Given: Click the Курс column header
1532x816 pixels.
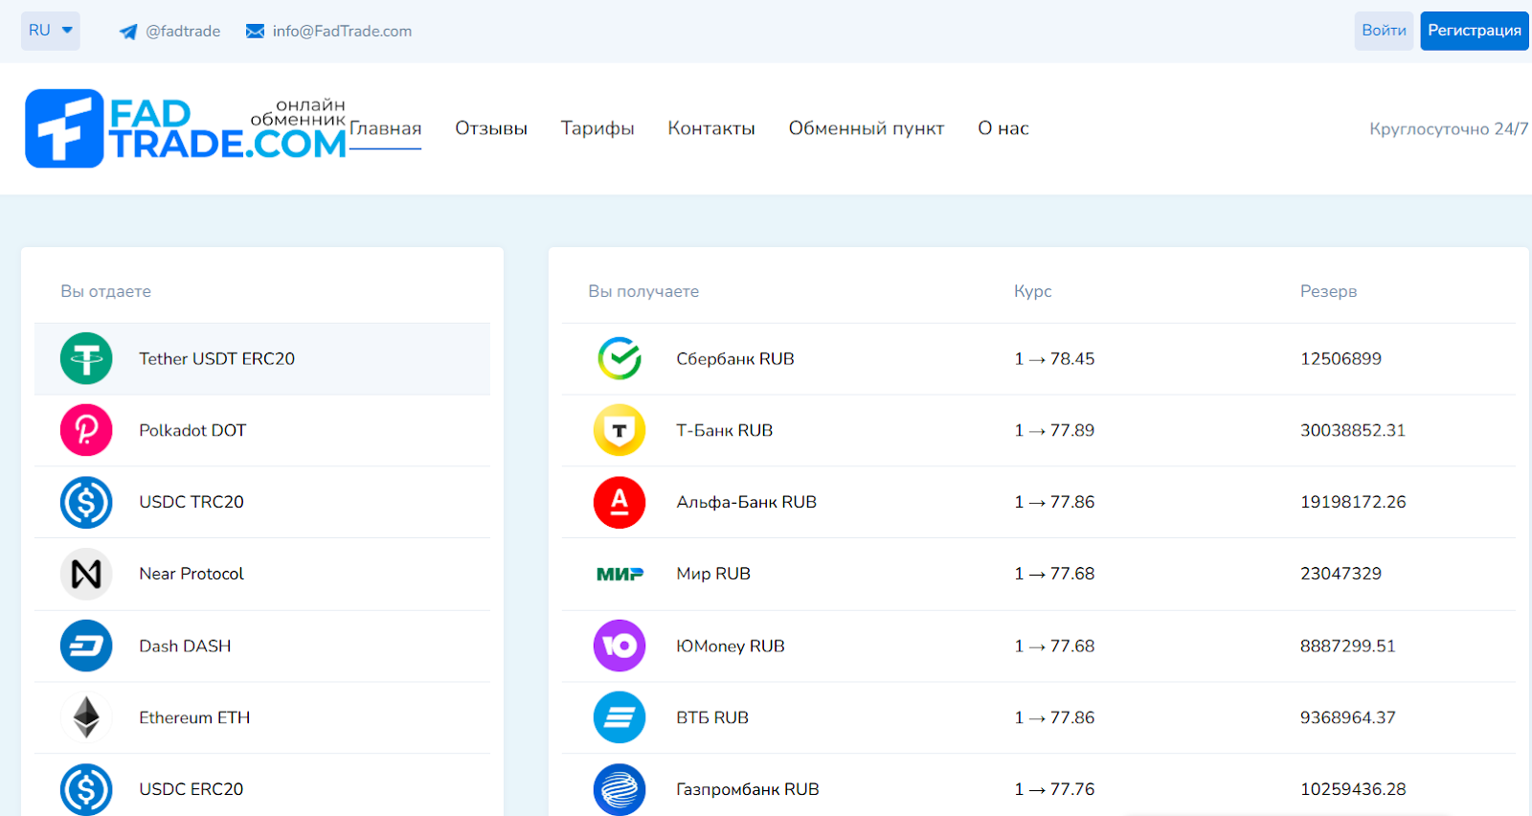Looking at the screenshot, I should coord(1033,291).
